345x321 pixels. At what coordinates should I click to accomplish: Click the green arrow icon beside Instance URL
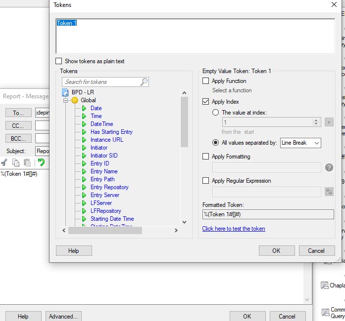point(84,140)
